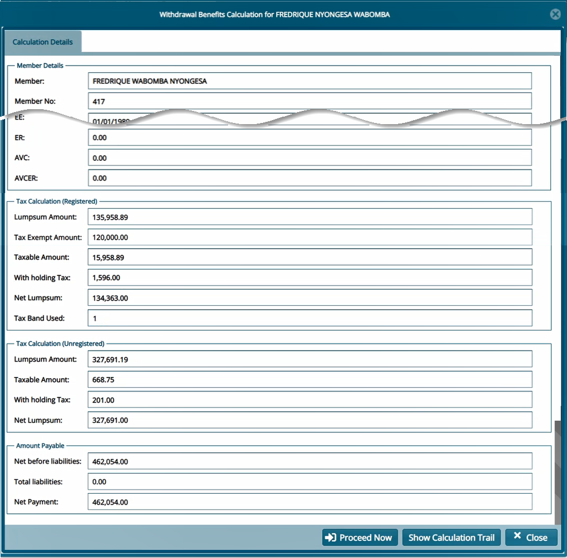This screenshot has height=558, width=567.
Task: Select Registered Lumpsum Amount 135,958.89 field
Action: tap(310, 217)
